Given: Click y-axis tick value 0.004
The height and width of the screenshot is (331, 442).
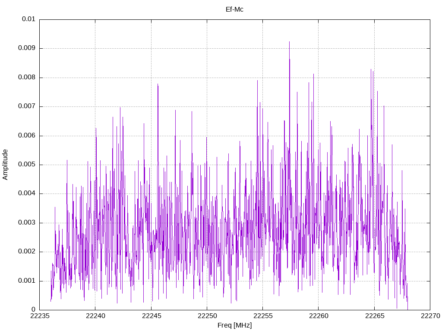Looking at the screenshot, I should point(27,194).
